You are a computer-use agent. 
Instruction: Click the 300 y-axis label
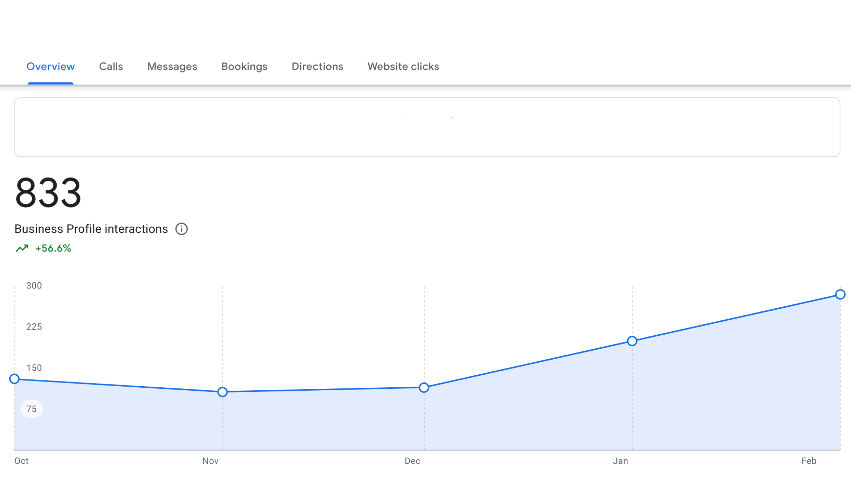click(x=34, y=286)
